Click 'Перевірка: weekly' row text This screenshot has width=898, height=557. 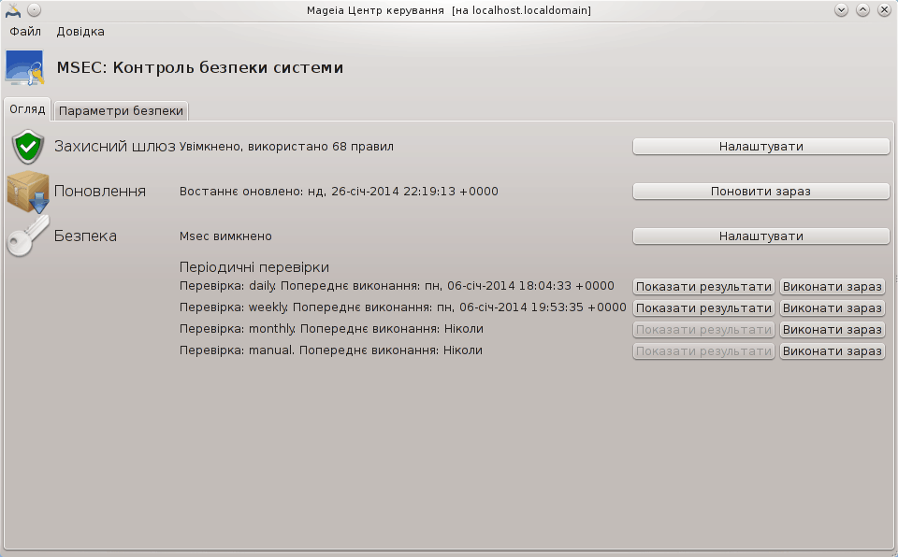pyautogui.click(x=402, y=307)
